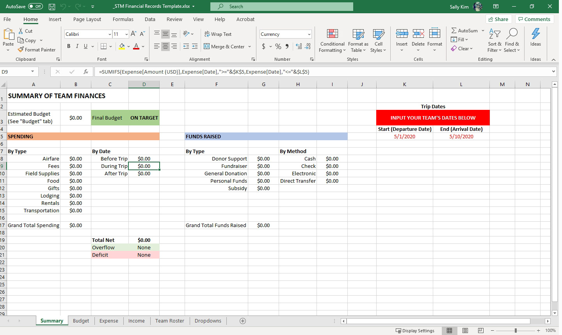
Task: Click the Save icon in title bar
Action: click(52, 7)
